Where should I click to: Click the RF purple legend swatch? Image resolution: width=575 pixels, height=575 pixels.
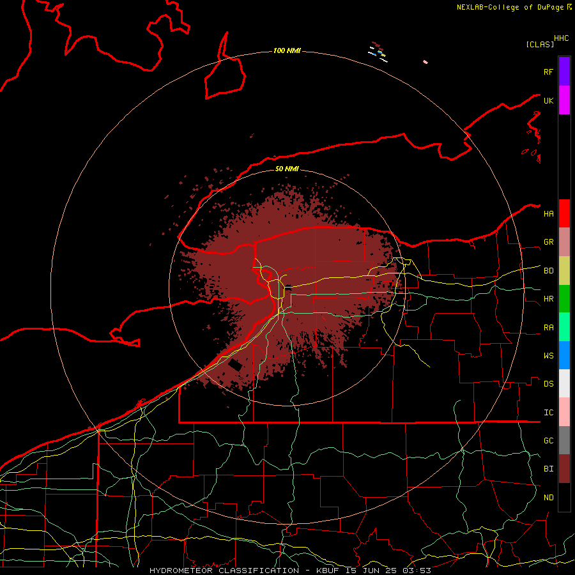tap(564, 72)
